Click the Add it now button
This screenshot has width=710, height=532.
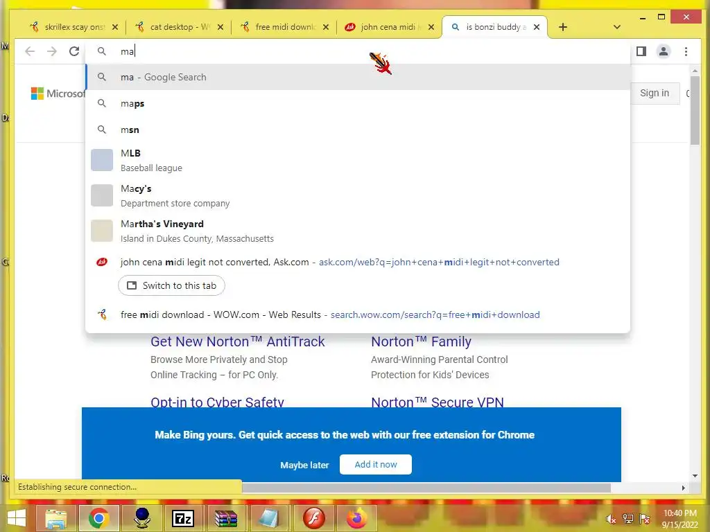[376, 465]
